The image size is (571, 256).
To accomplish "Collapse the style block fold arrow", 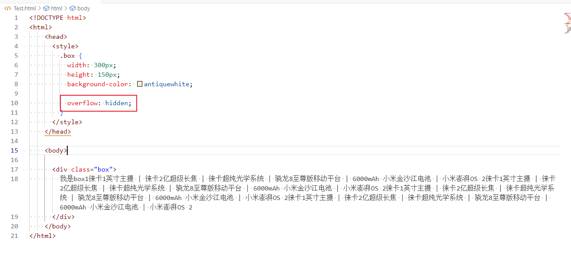I will 25,46.
